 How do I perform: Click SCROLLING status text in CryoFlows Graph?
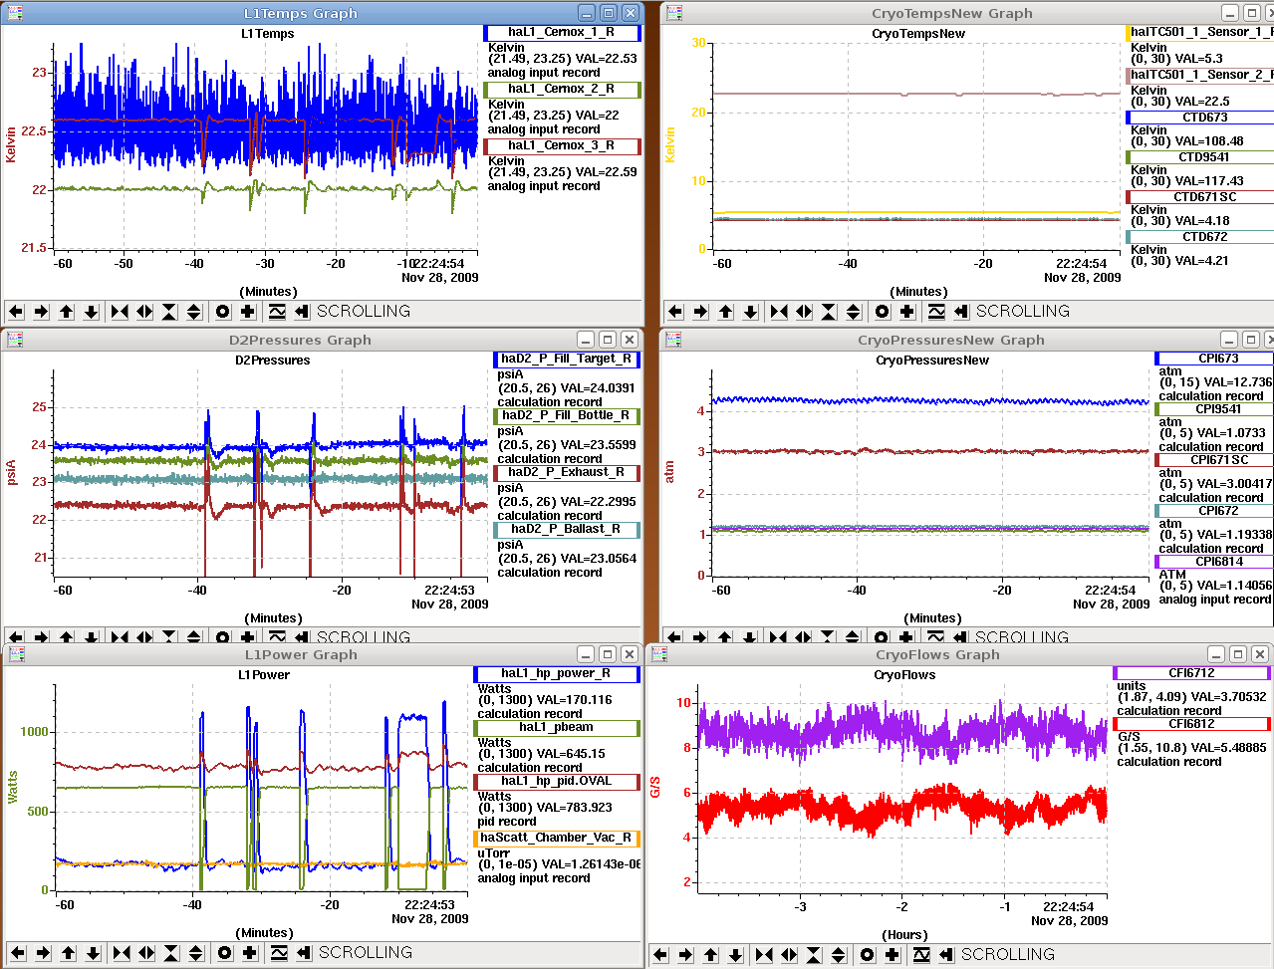tap(1008, 954)
